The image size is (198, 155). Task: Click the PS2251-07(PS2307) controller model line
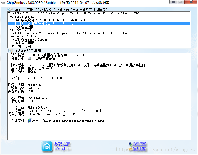click(64, 111)
